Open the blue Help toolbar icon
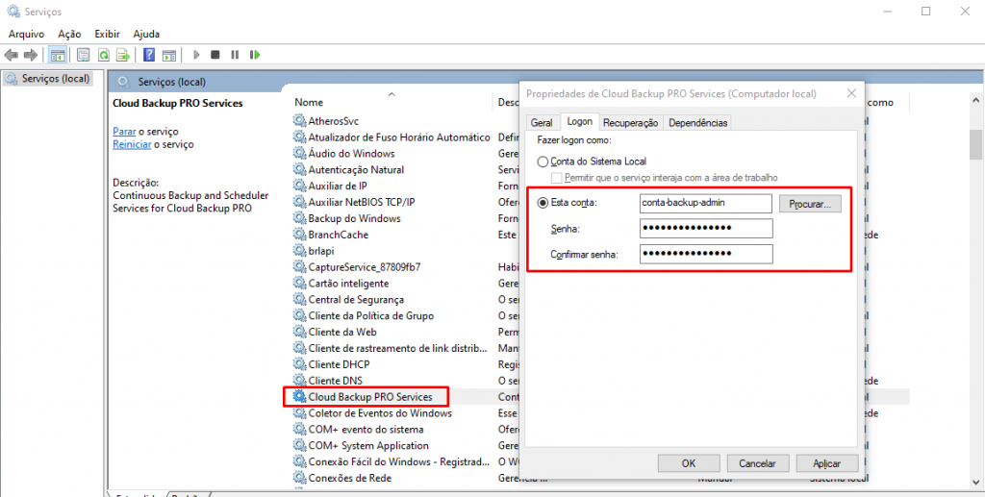Image resolution: width=985 pixels, height=497 pixels. [149, 55]
